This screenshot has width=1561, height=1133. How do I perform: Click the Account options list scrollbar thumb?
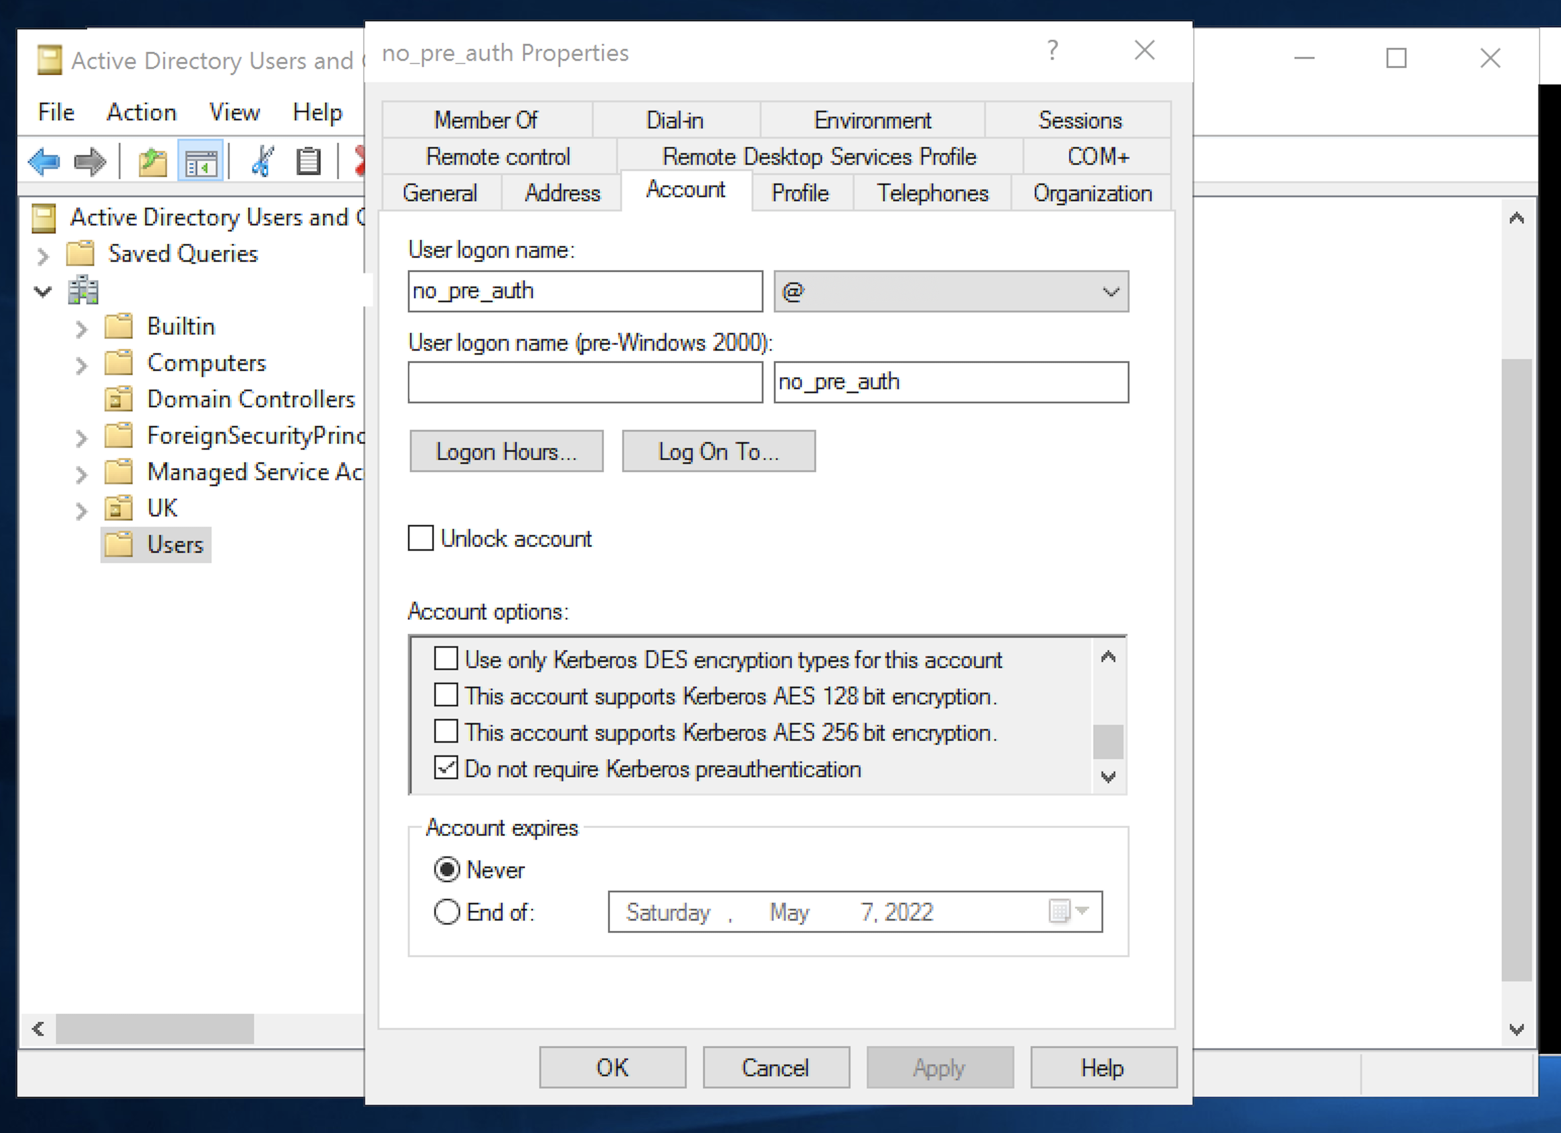(1108, 742)
